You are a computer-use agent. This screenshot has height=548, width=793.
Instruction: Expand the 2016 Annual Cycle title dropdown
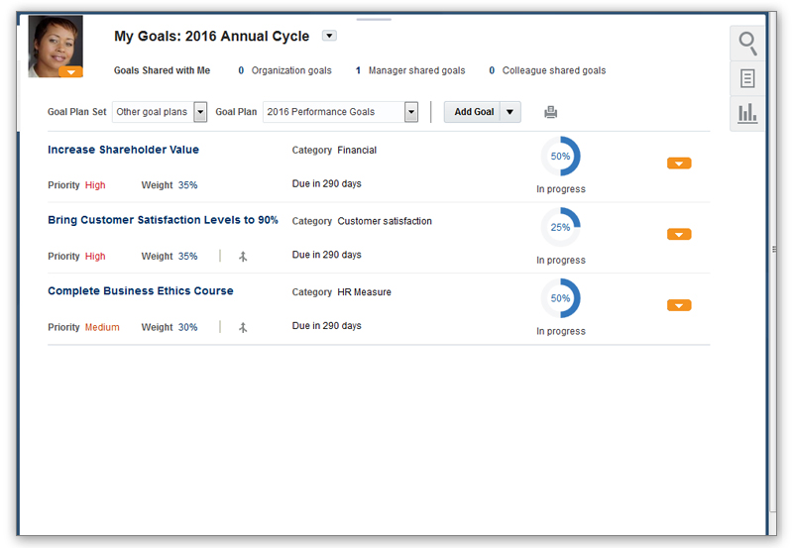pyautogui.click(x=329, y=36)
